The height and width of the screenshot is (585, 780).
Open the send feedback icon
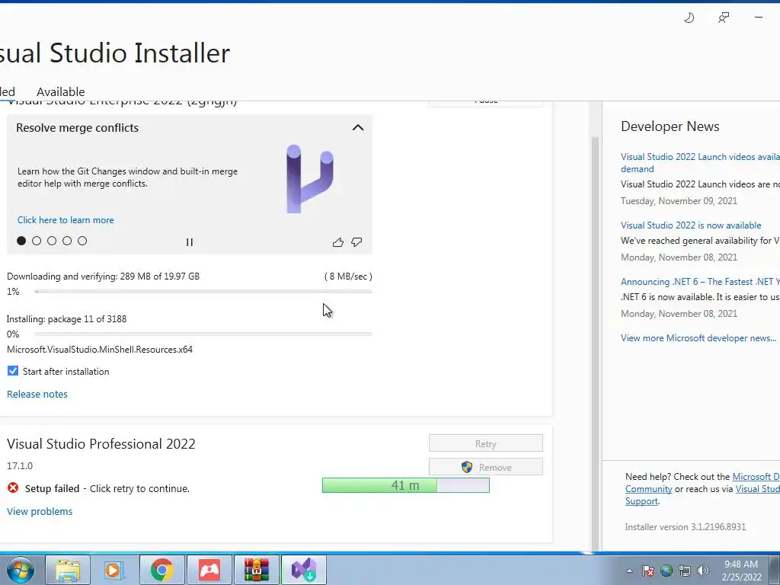pos(724,18)
